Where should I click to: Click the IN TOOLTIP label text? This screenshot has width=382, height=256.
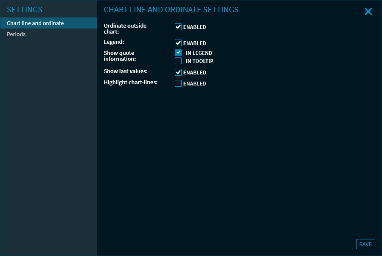[199, 61]
